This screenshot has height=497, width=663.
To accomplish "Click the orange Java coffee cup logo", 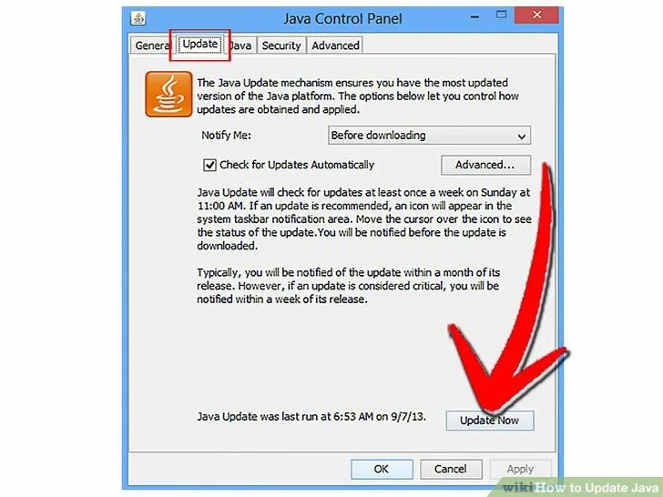I will coord(168,95).
